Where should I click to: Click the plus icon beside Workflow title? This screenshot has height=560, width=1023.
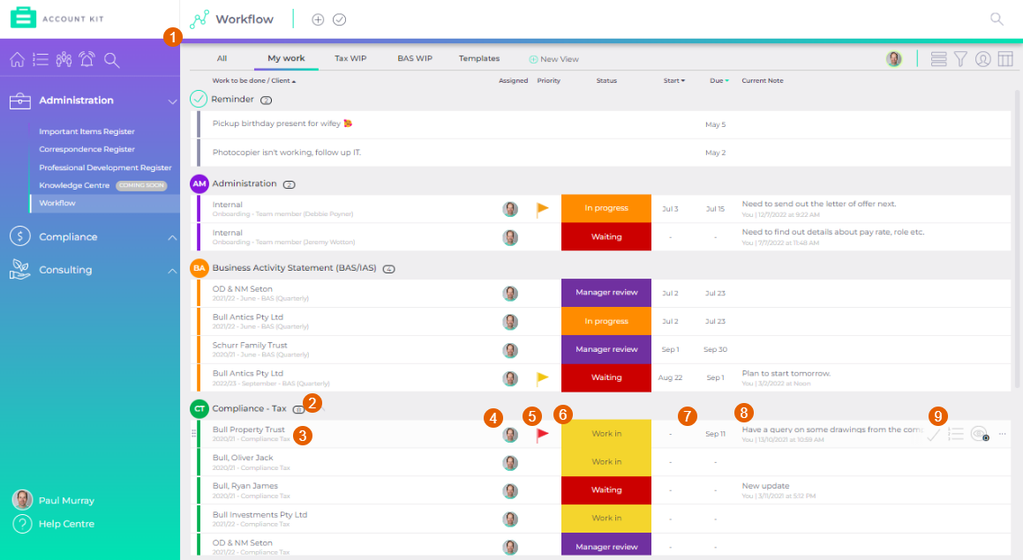(318, 19)
